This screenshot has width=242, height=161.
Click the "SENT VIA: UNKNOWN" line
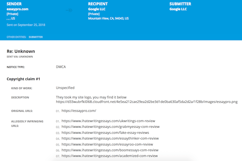[x=20, y=57]
